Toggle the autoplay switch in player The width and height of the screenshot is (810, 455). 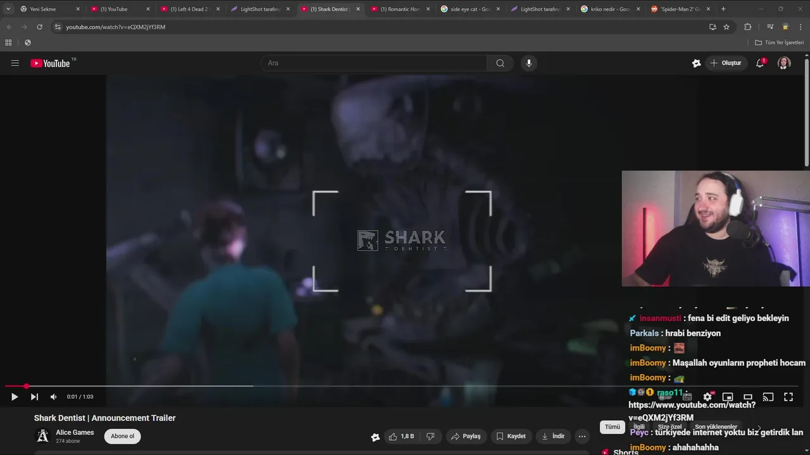point(664,397)
